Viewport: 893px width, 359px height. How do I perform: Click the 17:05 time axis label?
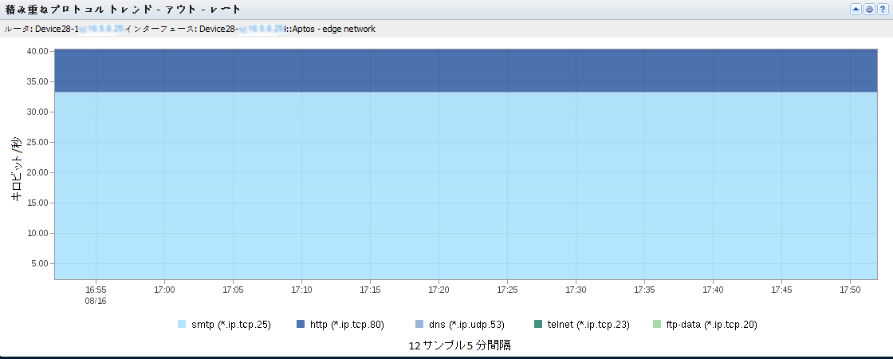[x=233, y=290]
